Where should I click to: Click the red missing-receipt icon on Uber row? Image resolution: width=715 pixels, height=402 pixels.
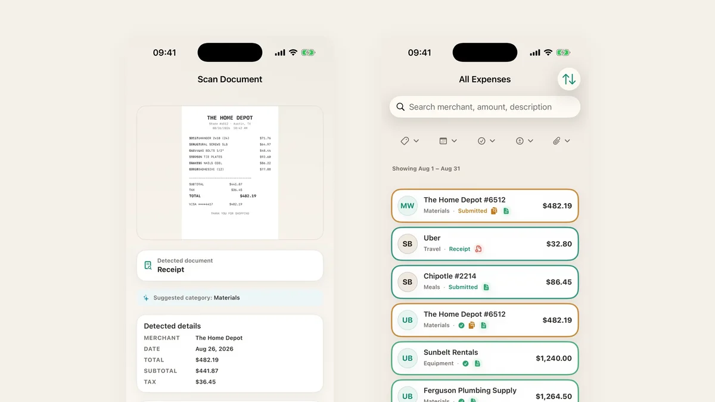pyautogui.click(x=478, y=249)
